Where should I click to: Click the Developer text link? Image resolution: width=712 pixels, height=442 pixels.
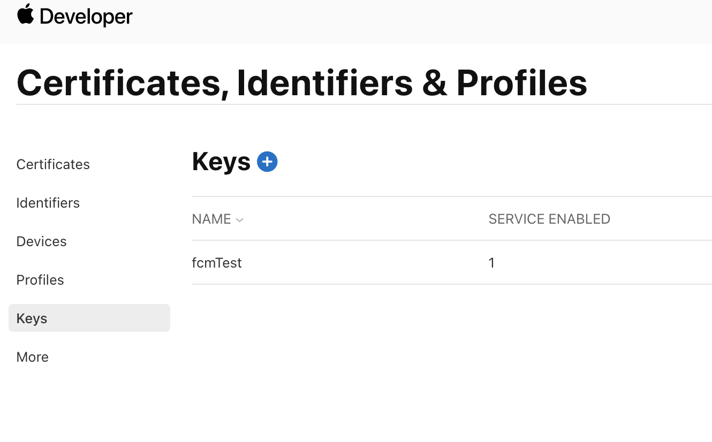[x=86, y=17]
